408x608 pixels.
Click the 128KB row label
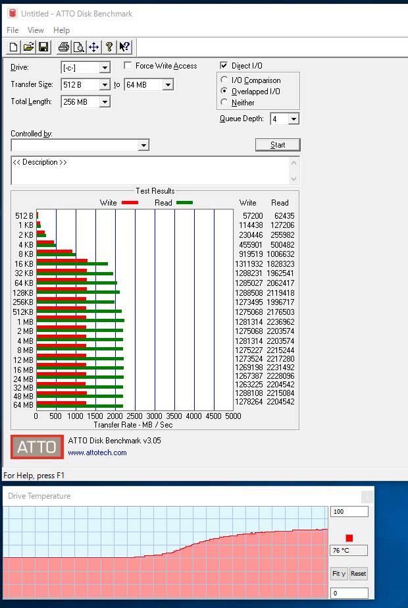[x=23, y=292]
